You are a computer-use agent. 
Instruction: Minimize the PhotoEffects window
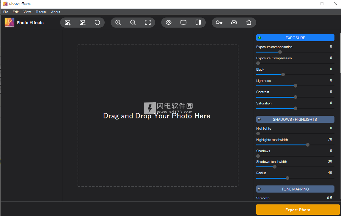coord(308,4)
